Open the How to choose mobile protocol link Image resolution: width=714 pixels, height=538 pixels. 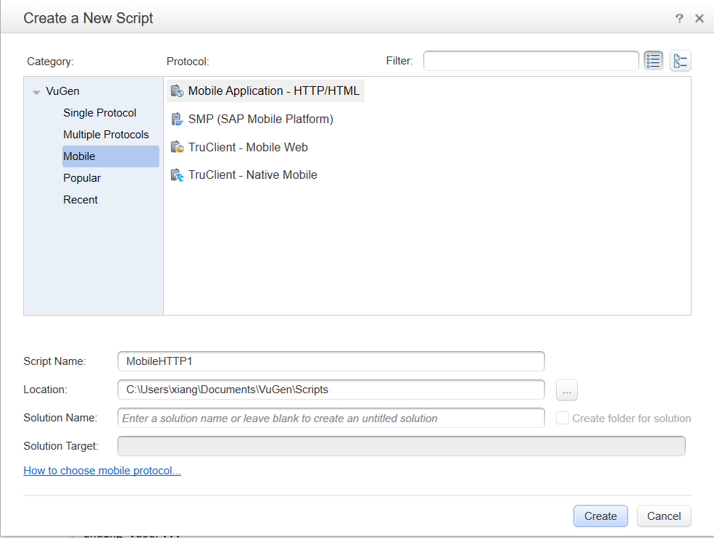(x=102, y=471)
